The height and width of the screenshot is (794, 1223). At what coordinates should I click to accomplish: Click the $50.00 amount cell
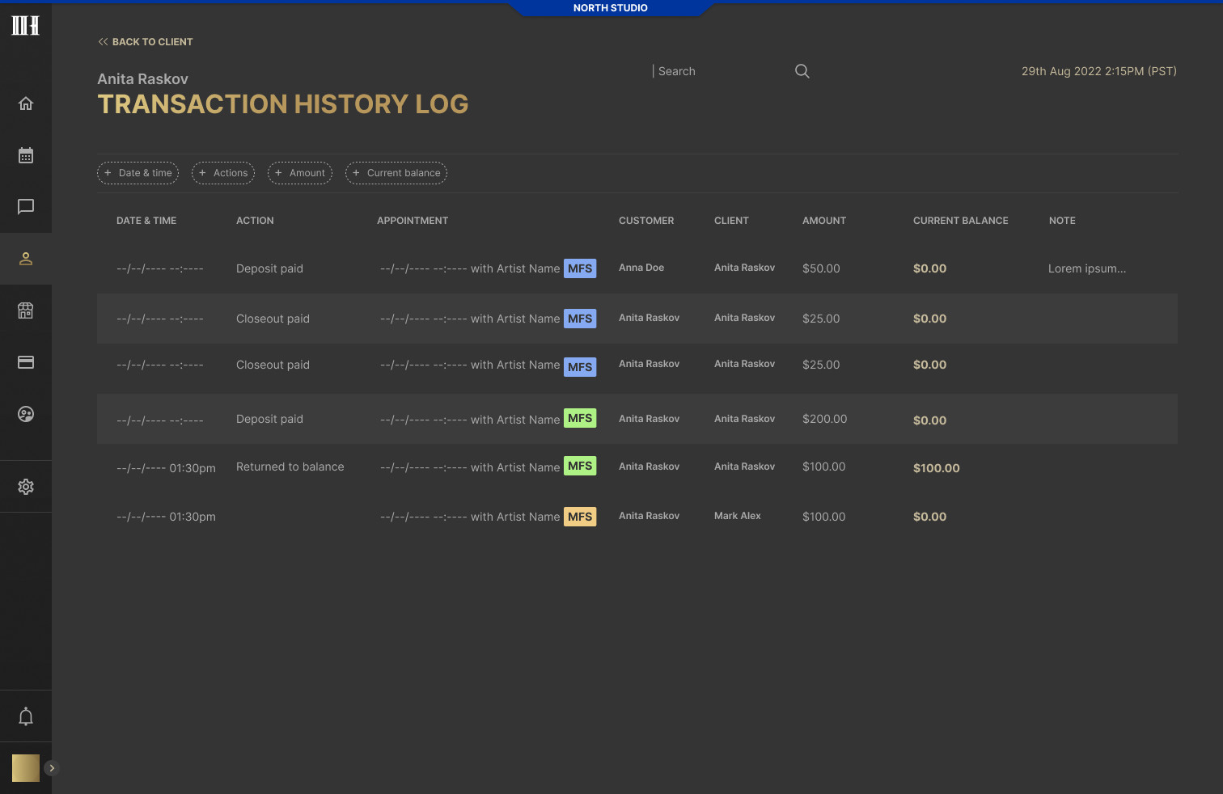[x=821, y=268]
